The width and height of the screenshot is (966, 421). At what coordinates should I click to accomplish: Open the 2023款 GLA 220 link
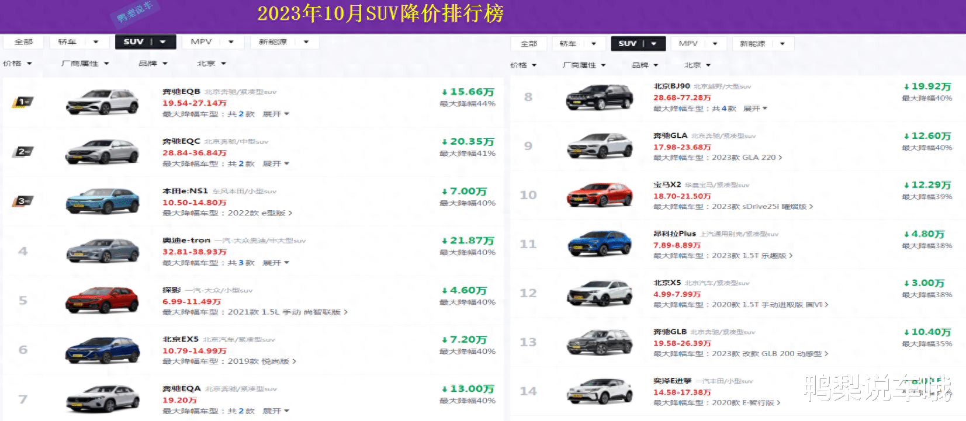[747, 158]
